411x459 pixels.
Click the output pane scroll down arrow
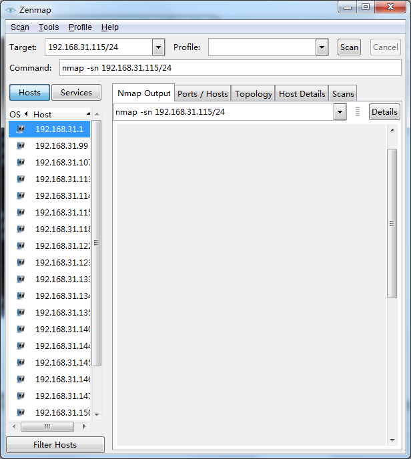(x=392, y=440)
